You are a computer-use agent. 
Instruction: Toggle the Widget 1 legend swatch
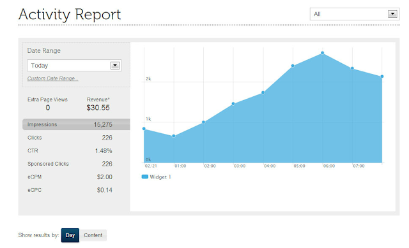[145, 177]
